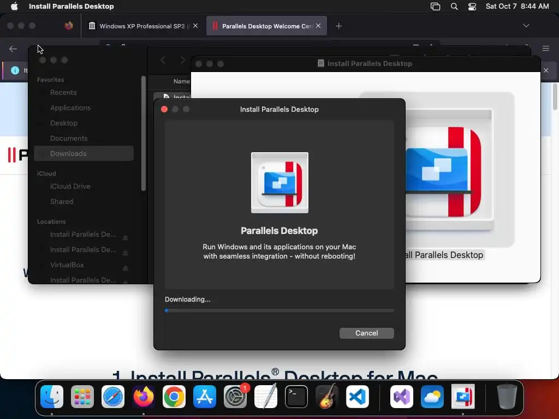Open a new browser tab
Image resolution: width=559 pixels, height=419 pixels.
338,26
